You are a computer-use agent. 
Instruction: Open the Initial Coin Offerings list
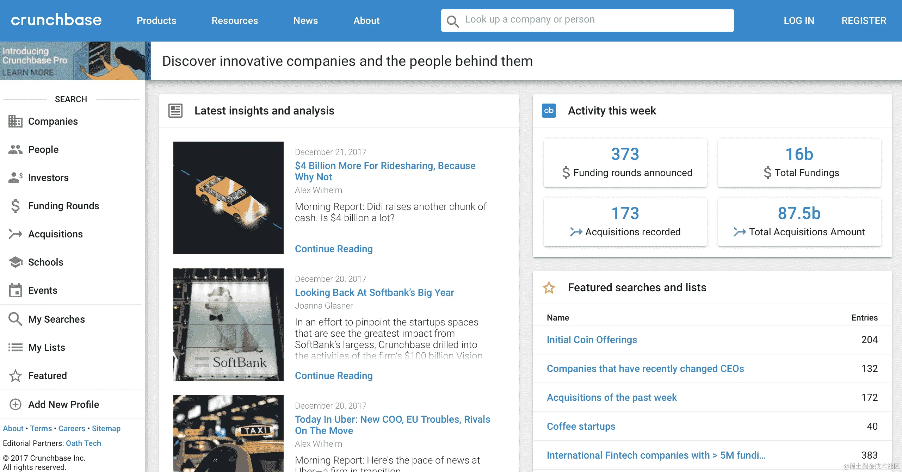click(x=592, y=340)
